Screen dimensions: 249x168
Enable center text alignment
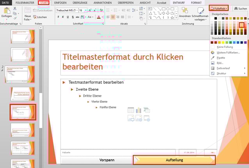point(112,17)
